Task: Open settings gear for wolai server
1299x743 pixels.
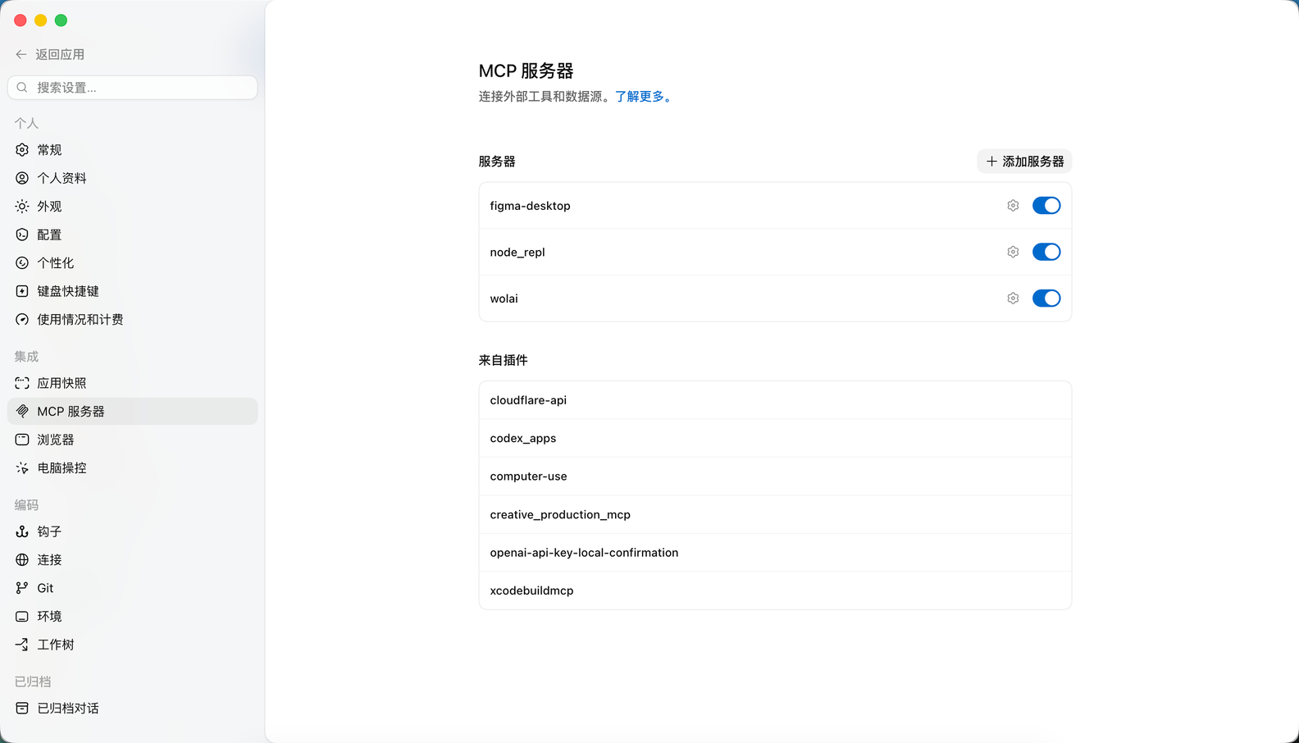Action: pos(1013,299)
